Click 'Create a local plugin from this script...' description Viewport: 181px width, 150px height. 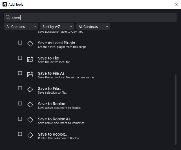tap(63, 47)
